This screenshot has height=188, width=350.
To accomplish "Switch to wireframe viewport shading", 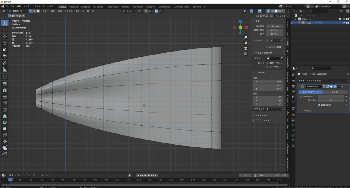I will click(273, 11).
